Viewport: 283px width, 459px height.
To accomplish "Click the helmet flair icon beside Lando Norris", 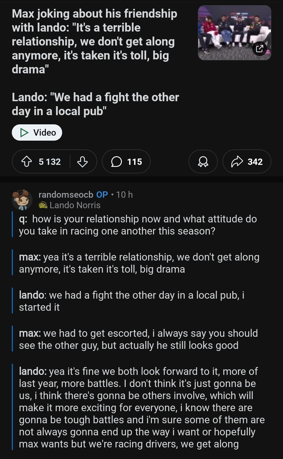I will click(43, 205).
